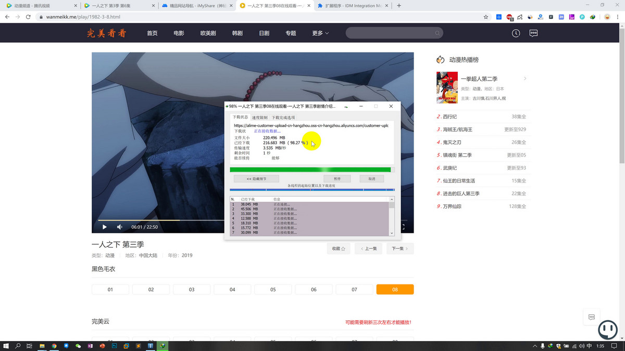Click the play button in the video player
Image resolution: width=625 pixels, height=351 pixels.
click(104, 227)
